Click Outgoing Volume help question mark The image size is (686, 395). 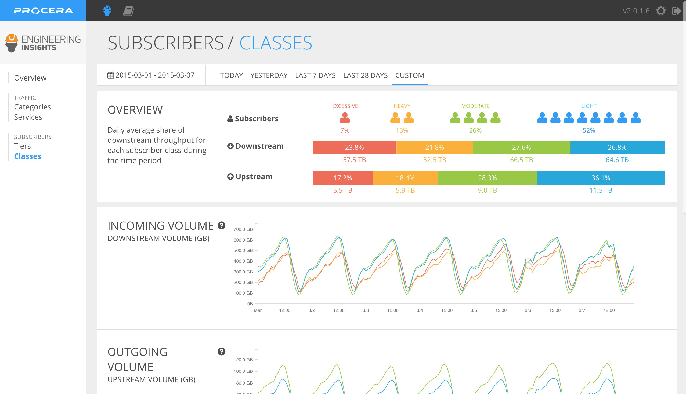pyautogui.click(x=222, y=352)
